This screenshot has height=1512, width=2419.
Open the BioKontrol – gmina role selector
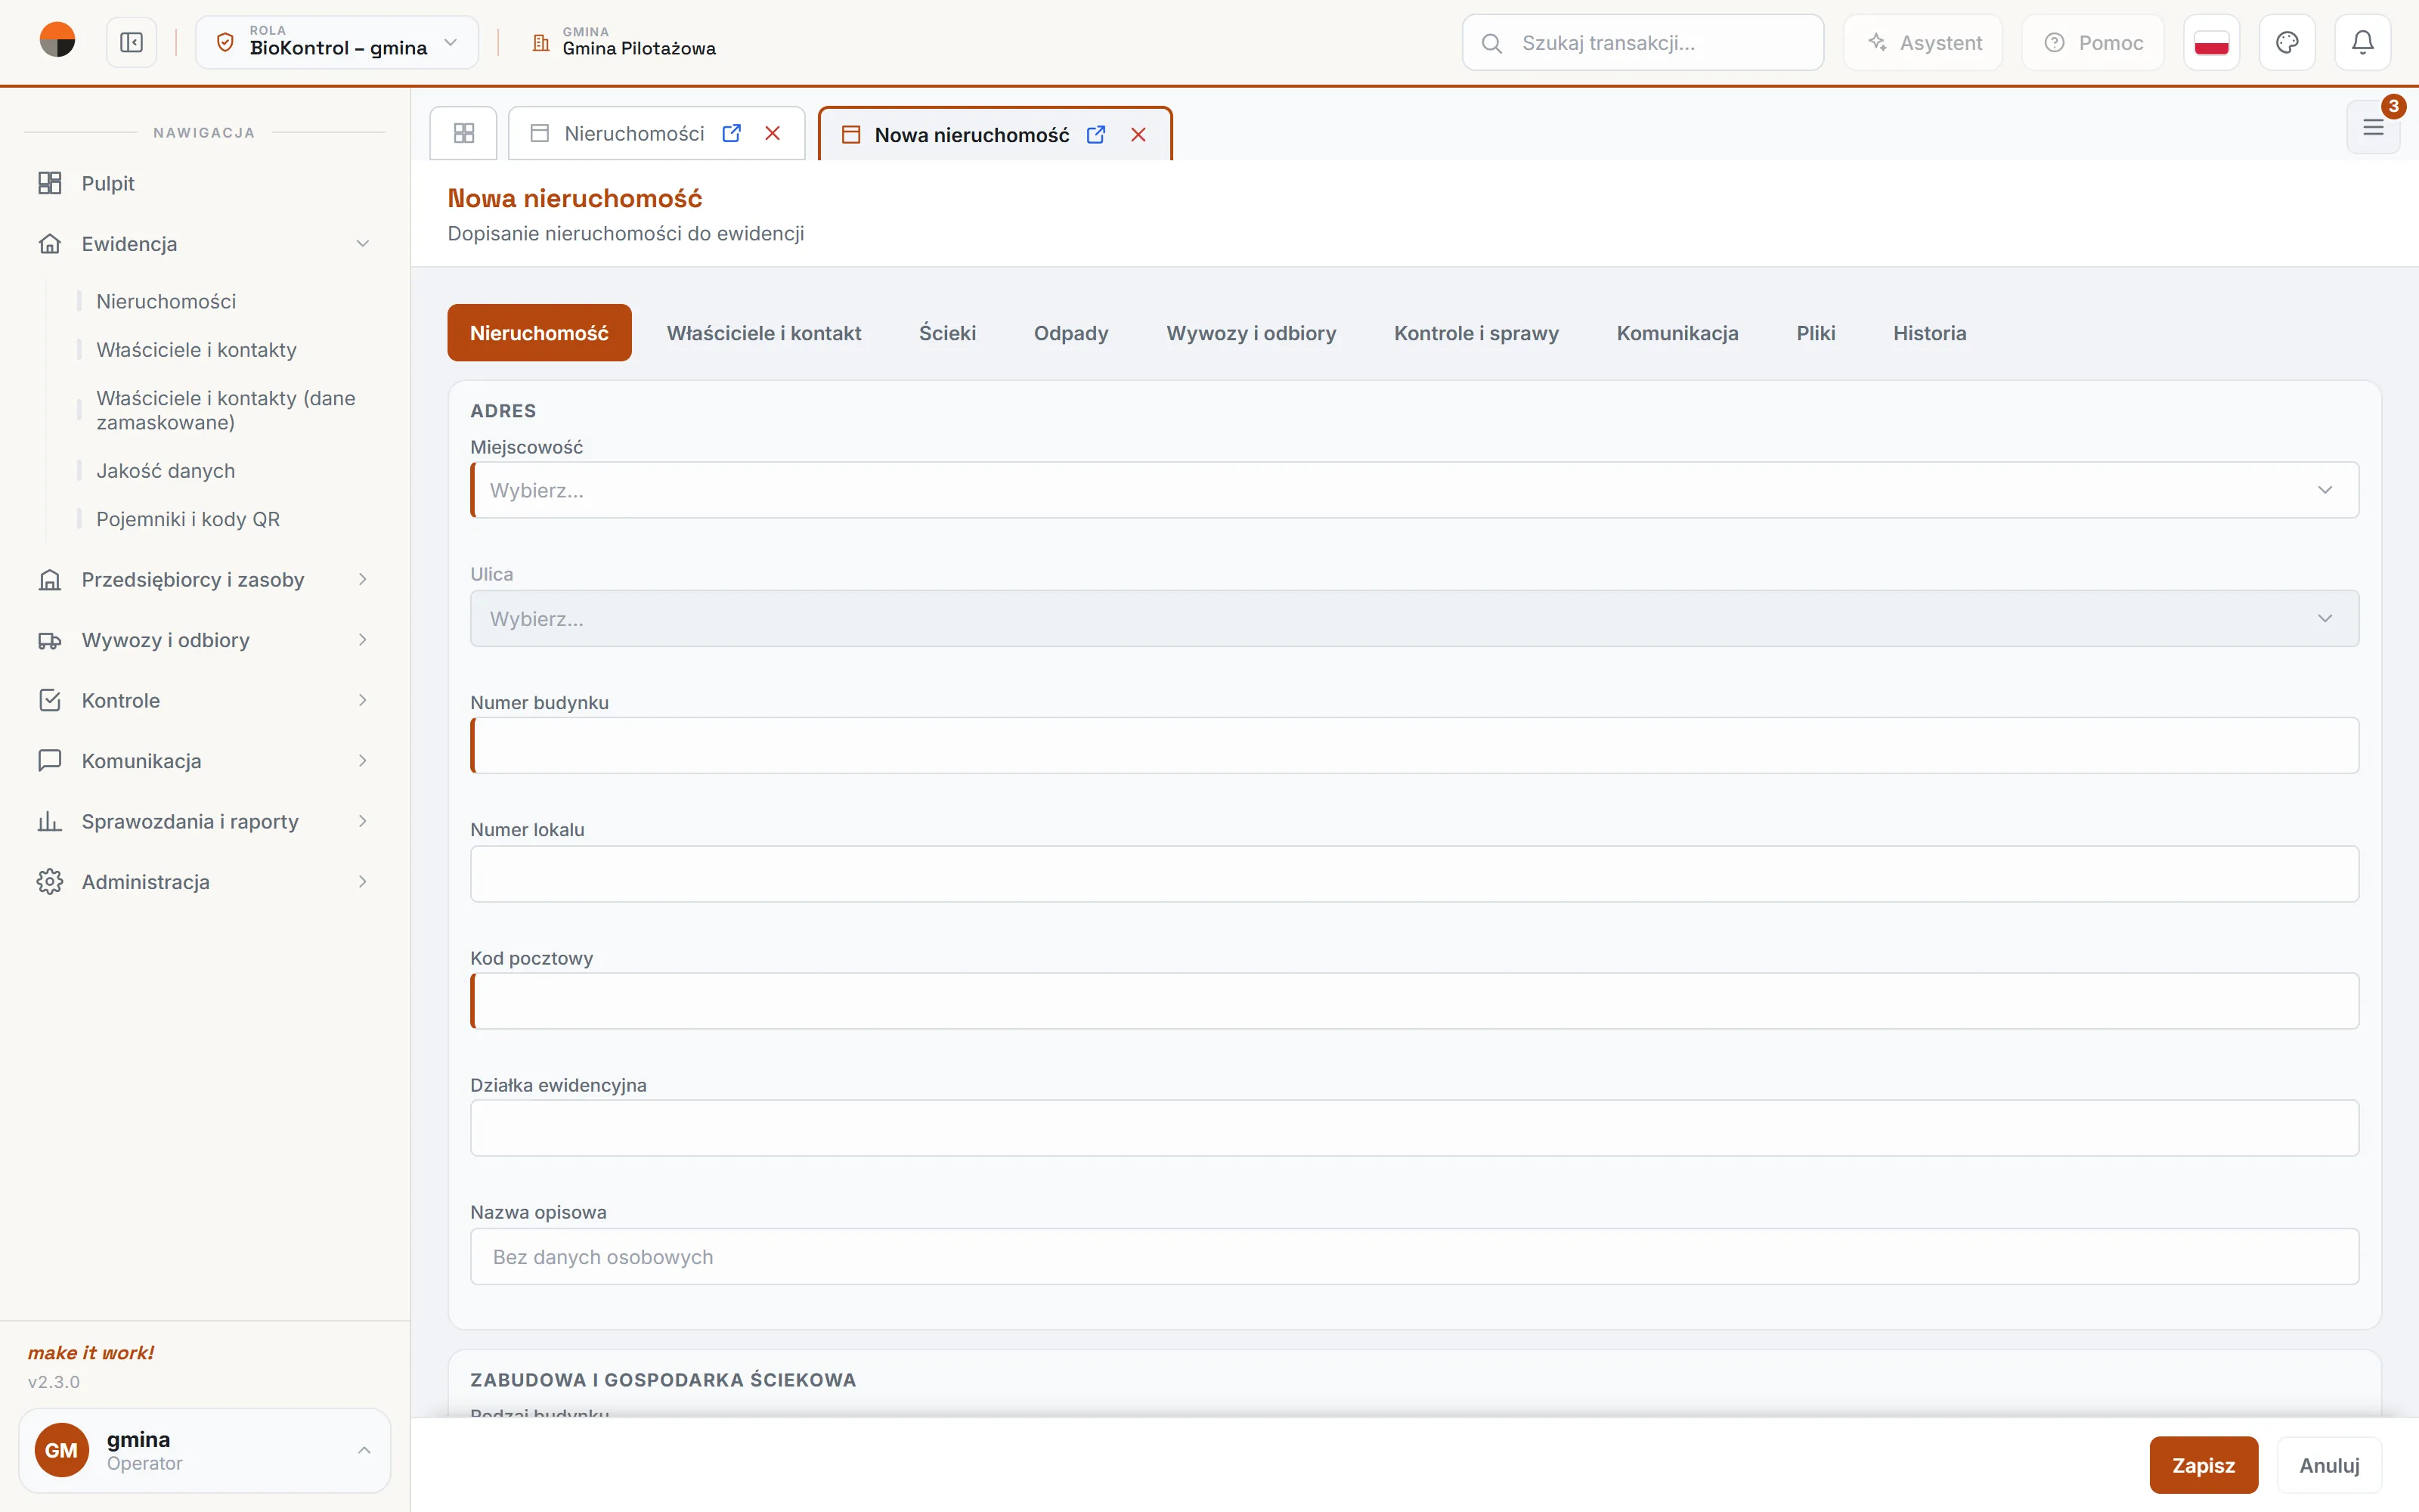[x=337, y=43]
